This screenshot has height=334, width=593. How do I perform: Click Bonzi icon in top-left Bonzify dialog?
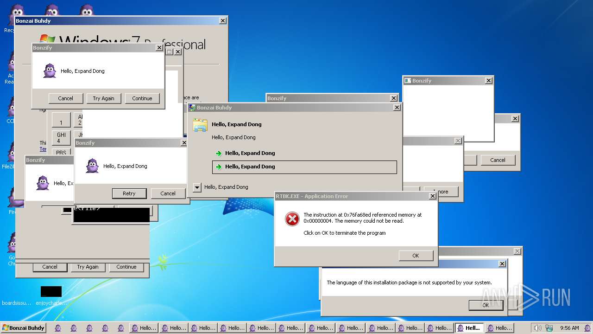(50, 71)
